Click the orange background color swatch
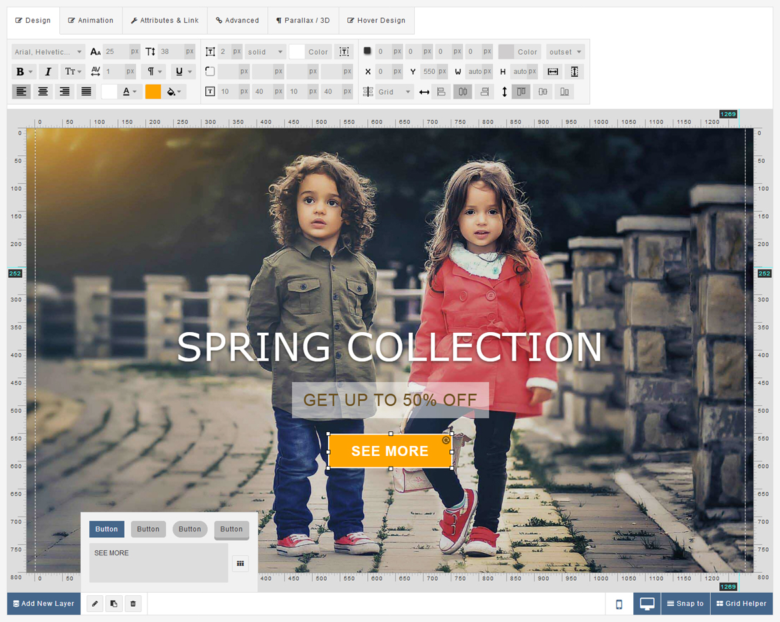Image resolution: width=780 pixels, height=622 pixels. 153,92
